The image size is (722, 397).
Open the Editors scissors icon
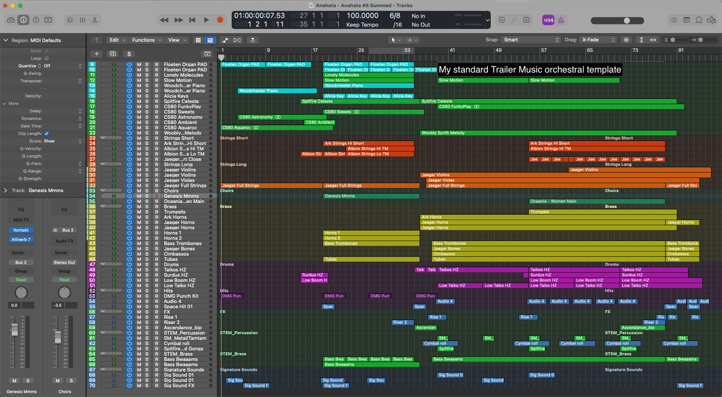pos(95,20)
